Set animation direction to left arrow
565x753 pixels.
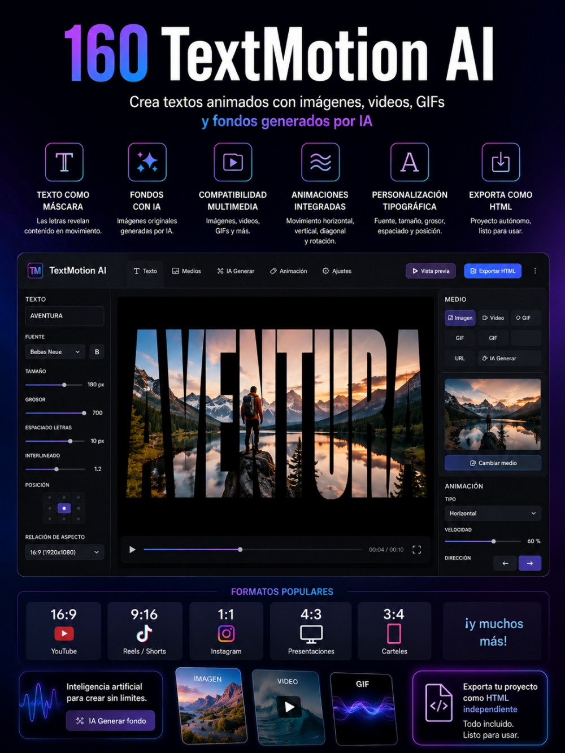[505, 563]
